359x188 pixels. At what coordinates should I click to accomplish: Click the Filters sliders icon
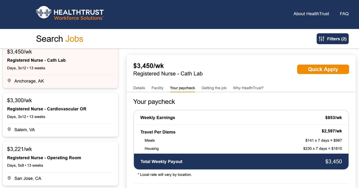[322, 39]
